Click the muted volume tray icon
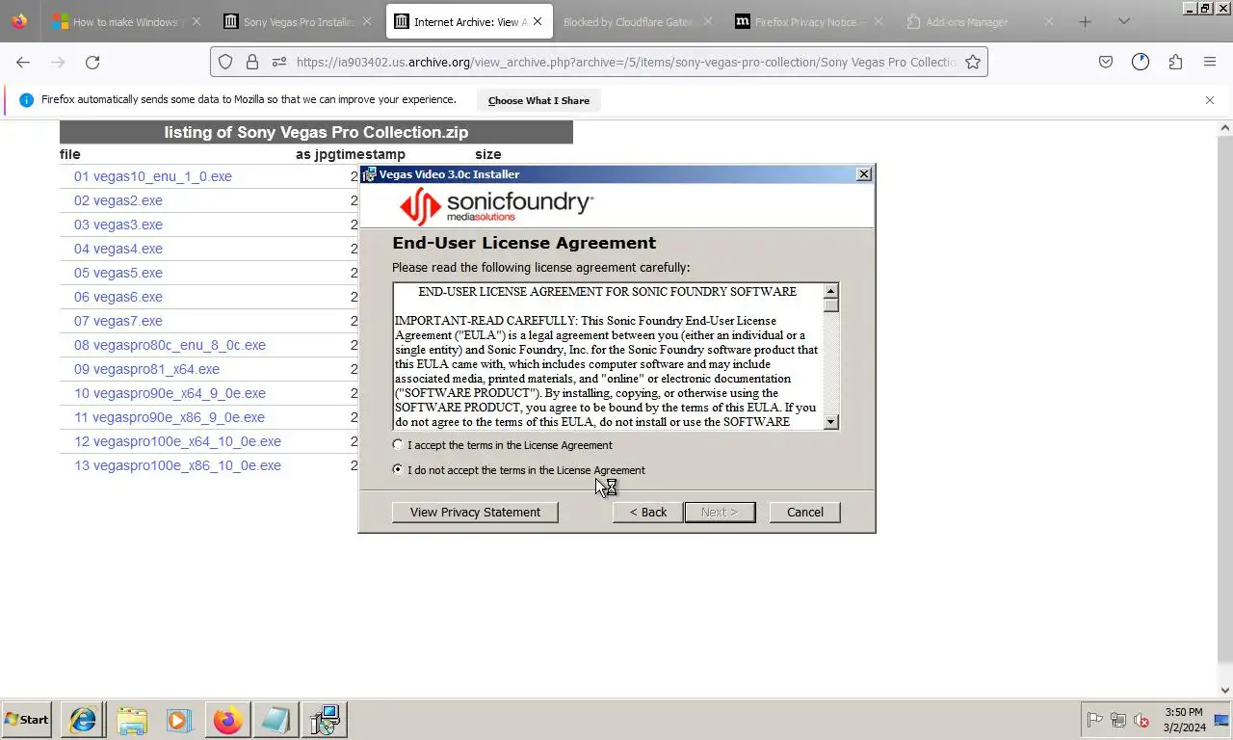Image resolution: width=1233 pixels, height=740 pixels. (x=1141, y=720)
